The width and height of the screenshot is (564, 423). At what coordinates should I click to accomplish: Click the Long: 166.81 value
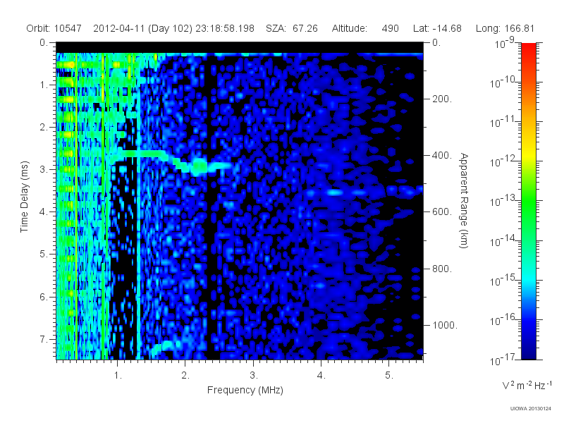pos(505,28)
